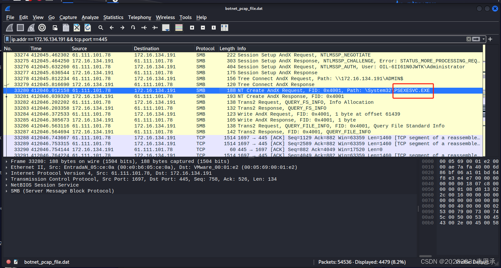501x268 pixels.
Task: Open the Tools menu
Action: (185, 17)
